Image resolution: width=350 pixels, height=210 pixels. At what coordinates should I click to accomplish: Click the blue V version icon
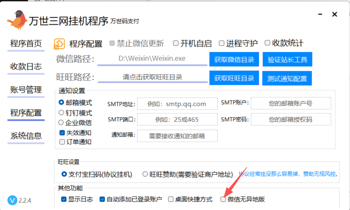(12, 200)
